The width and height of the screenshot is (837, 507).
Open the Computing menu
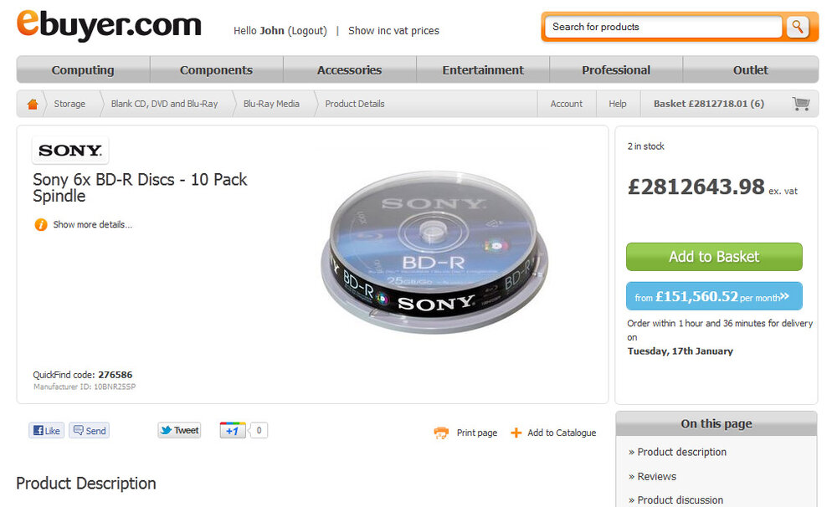click(x=83, y=70)
